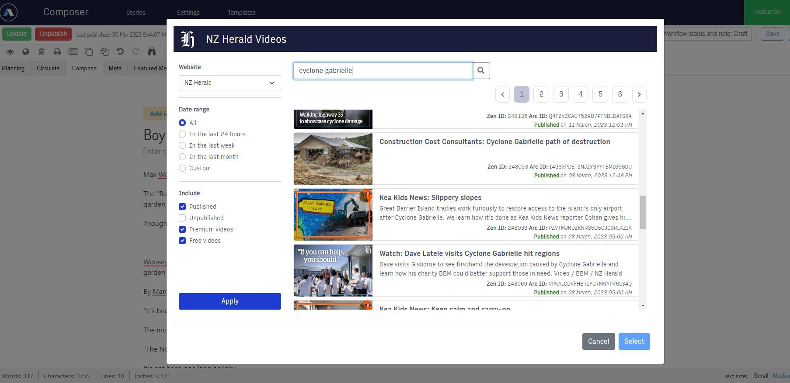The image size is (790, 383).
Task: Select Small text size option
Action: tap(761, 376)
